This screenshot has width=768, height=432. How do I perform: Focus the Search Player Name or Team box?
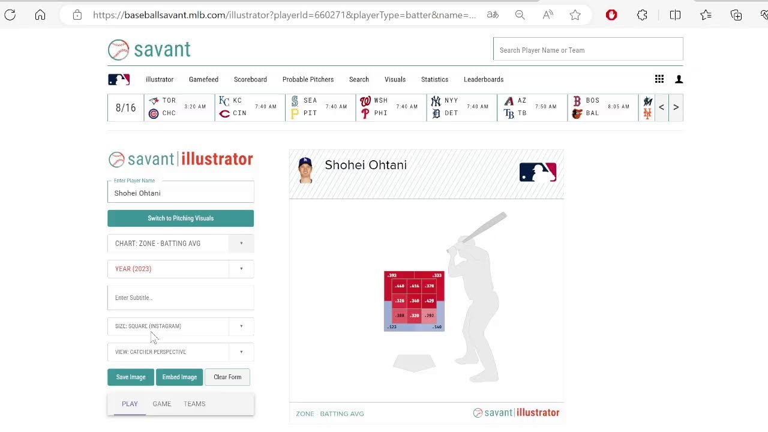pyautogui.click(x=588, y=50)
